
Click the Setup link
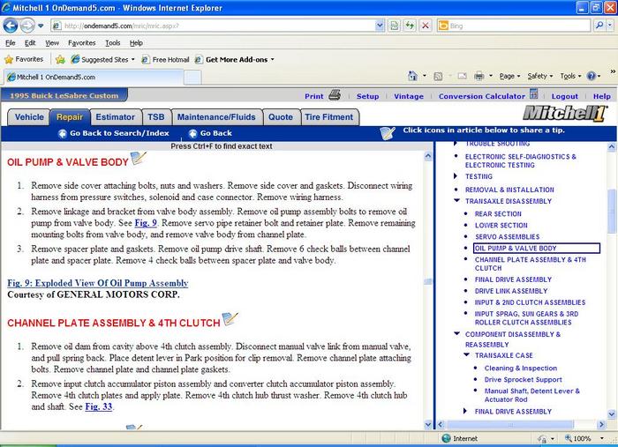(368, 96)
